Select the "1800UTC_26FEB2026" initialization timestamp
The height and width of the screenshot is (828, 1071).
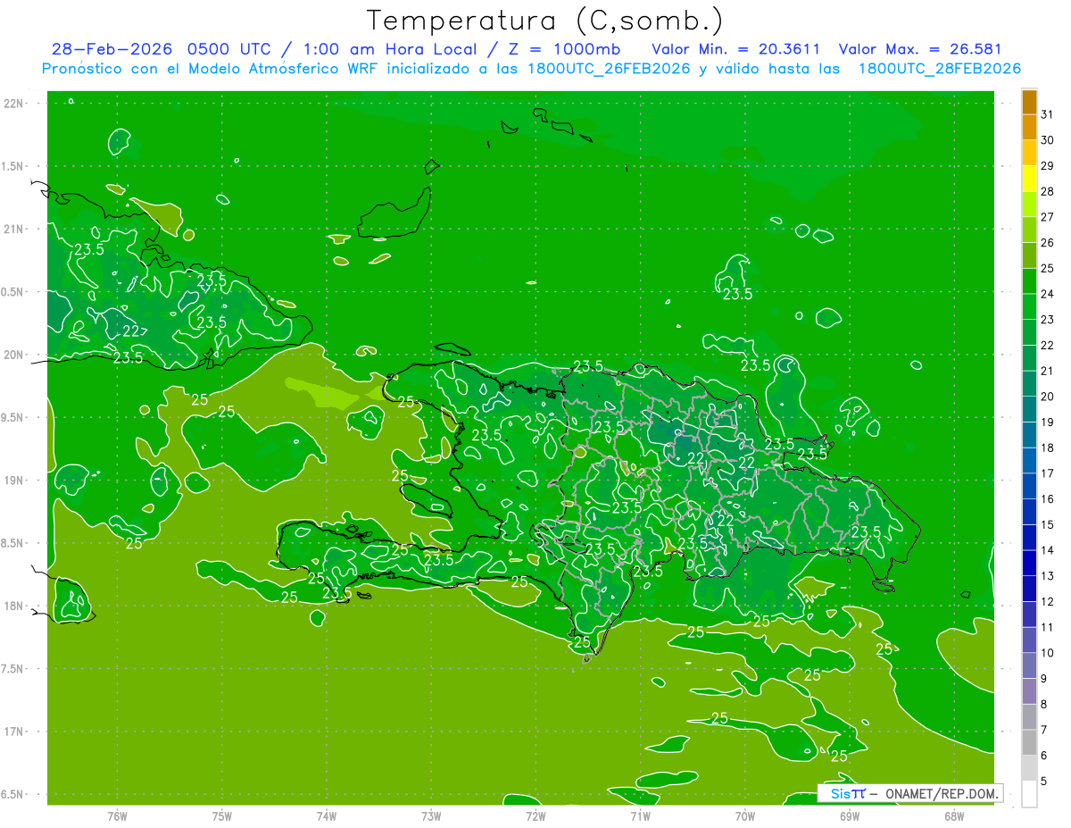coord(608,69)
